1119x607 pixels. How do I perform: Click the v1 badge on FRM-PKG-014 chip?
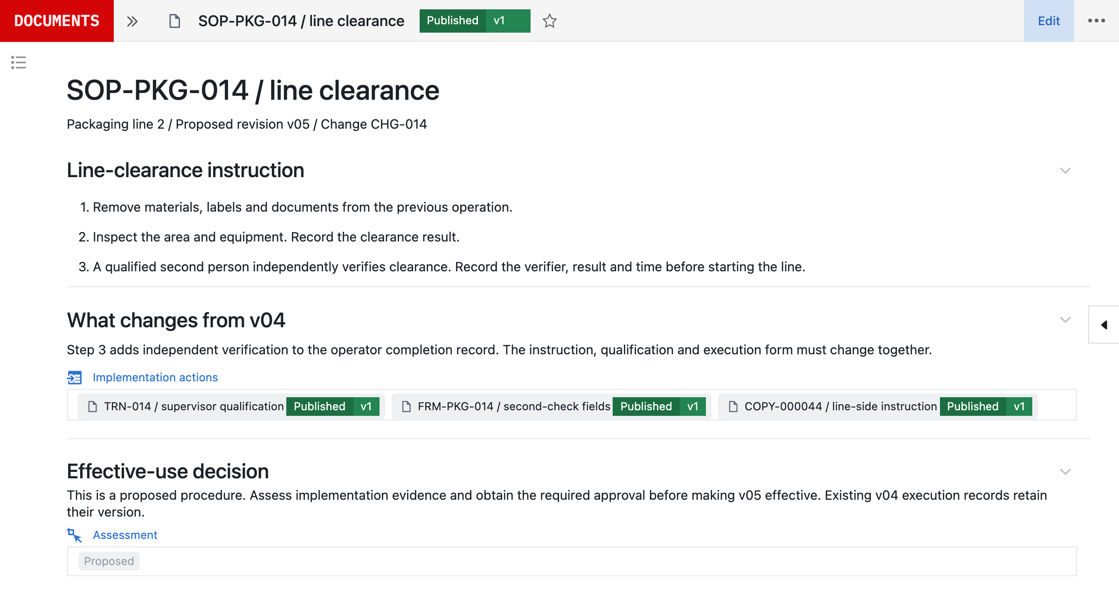pyautogui.click(x=693, y=407)
